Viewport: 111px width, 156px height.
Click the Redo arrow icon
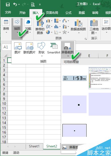point(24,4)
